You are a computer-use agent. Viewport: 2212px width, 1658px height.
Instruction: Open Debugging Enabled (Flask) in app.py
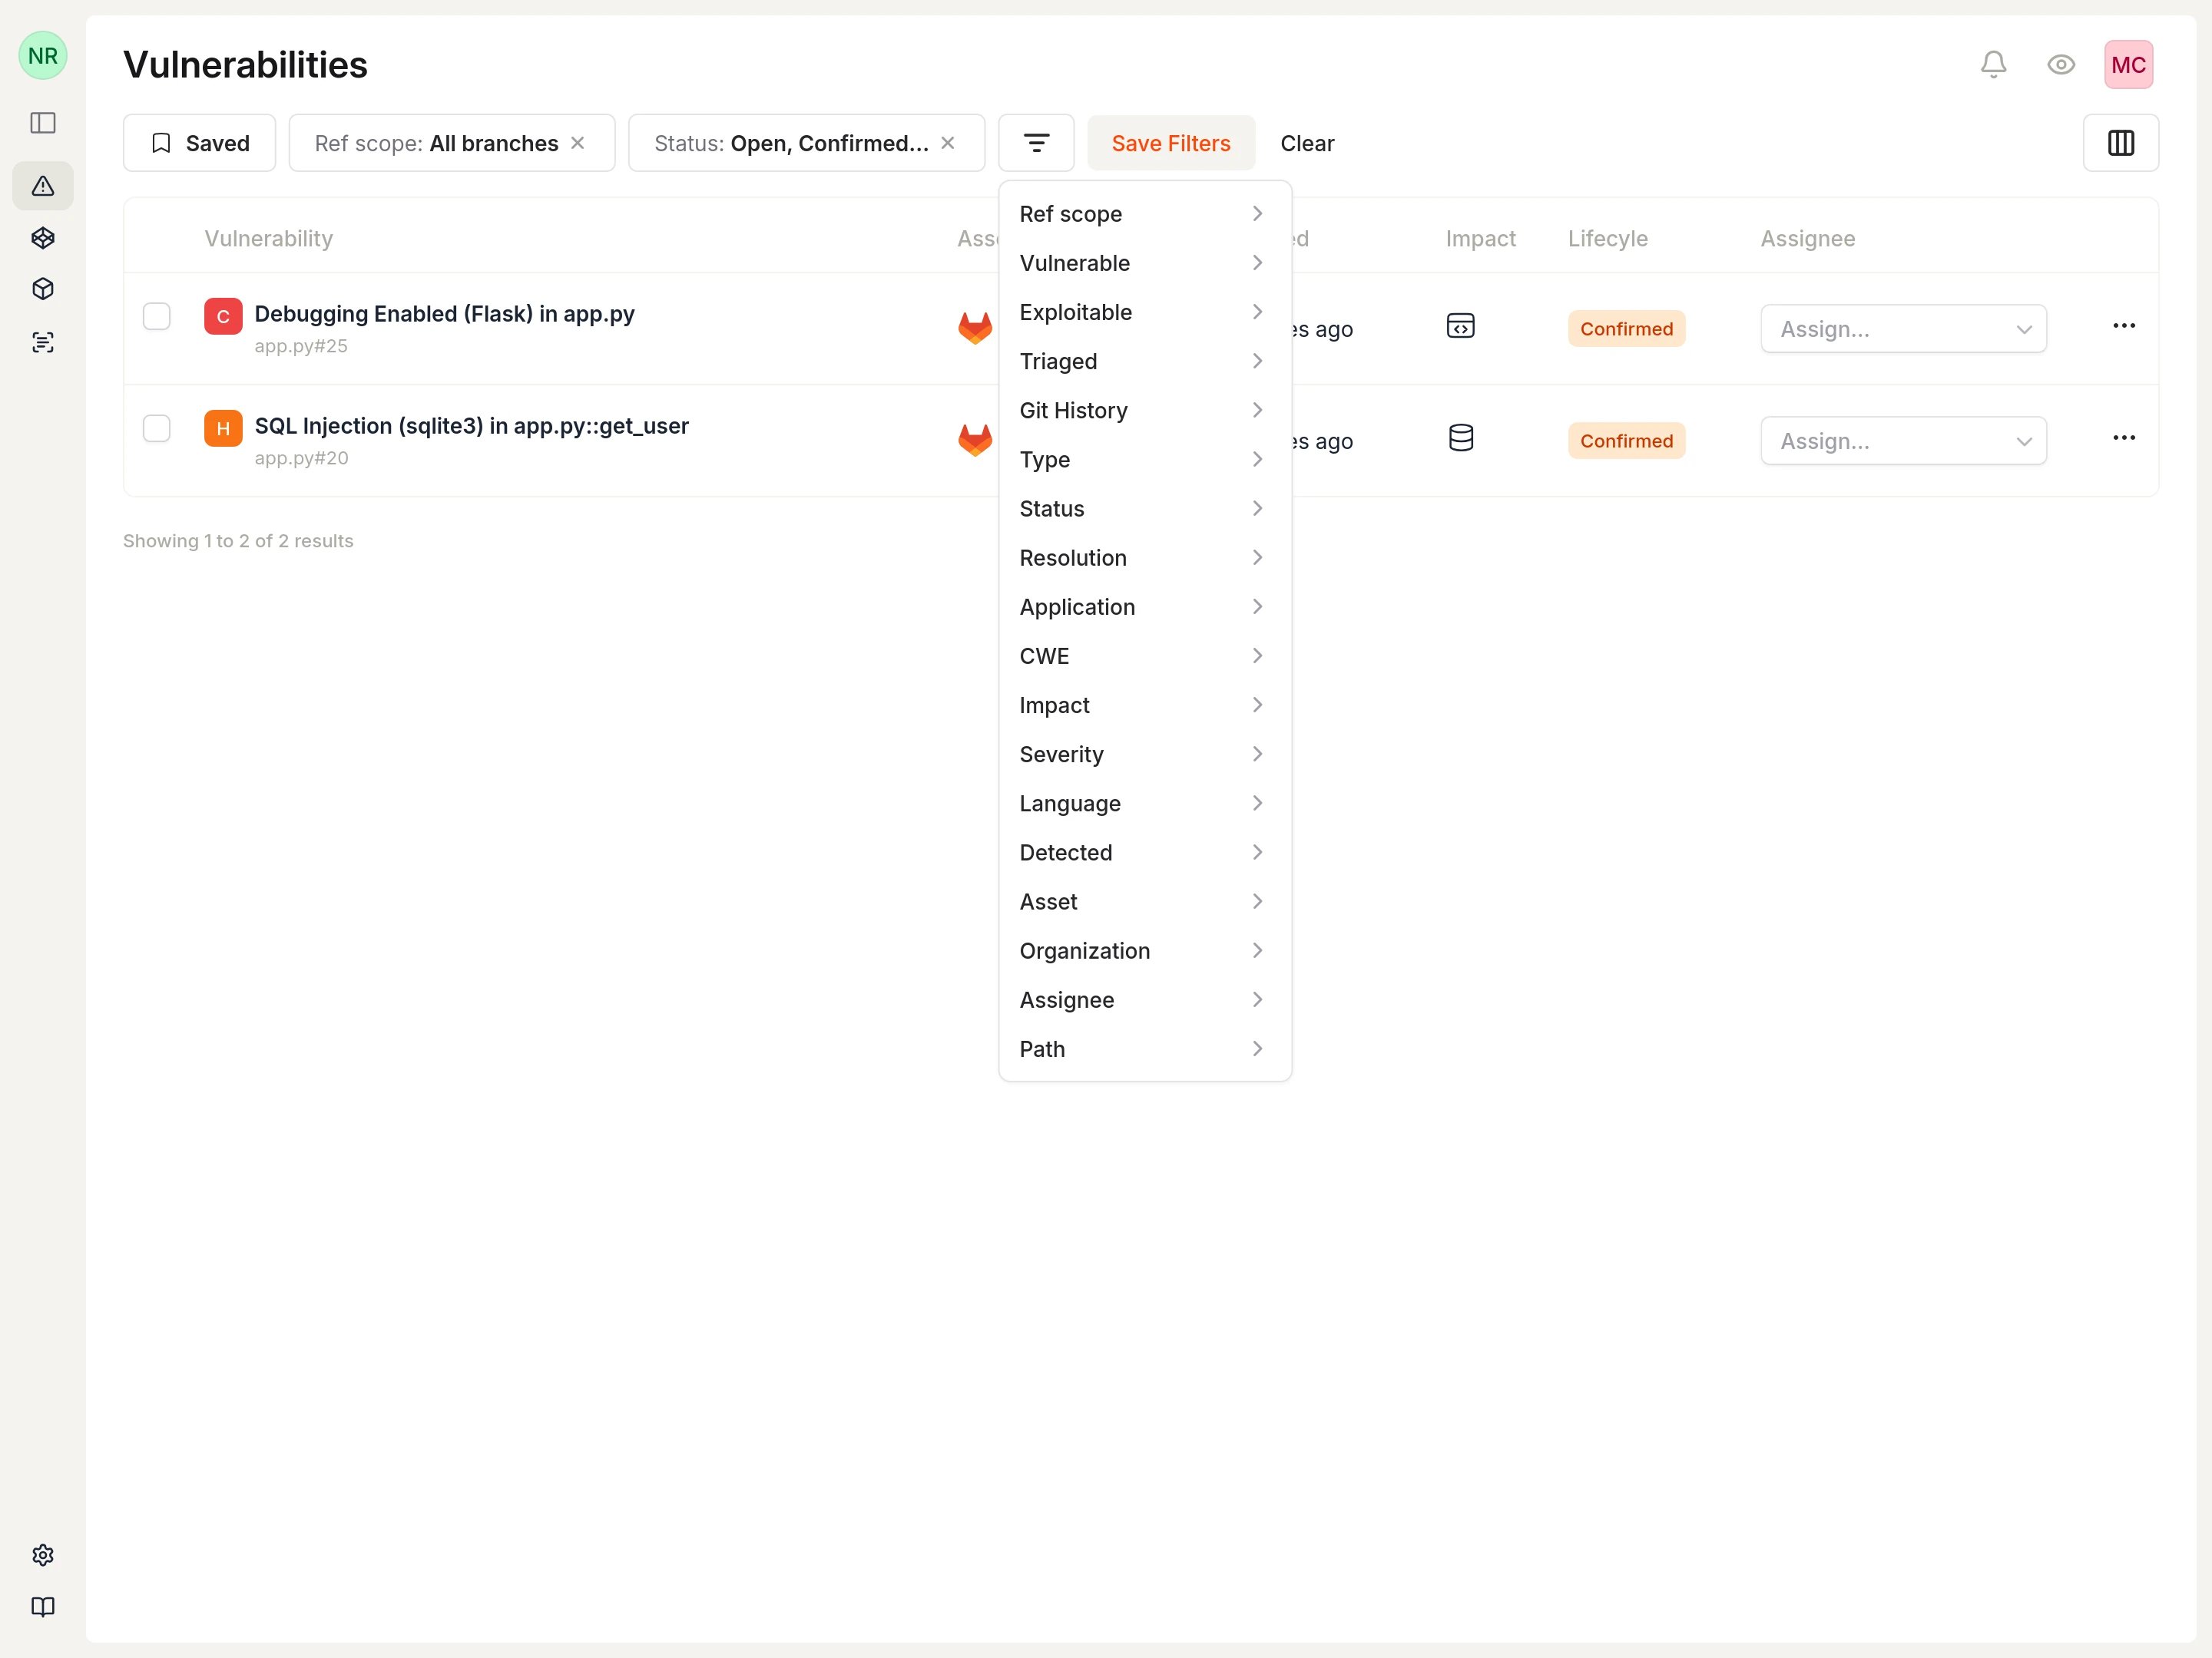click(x=445, y=314)
